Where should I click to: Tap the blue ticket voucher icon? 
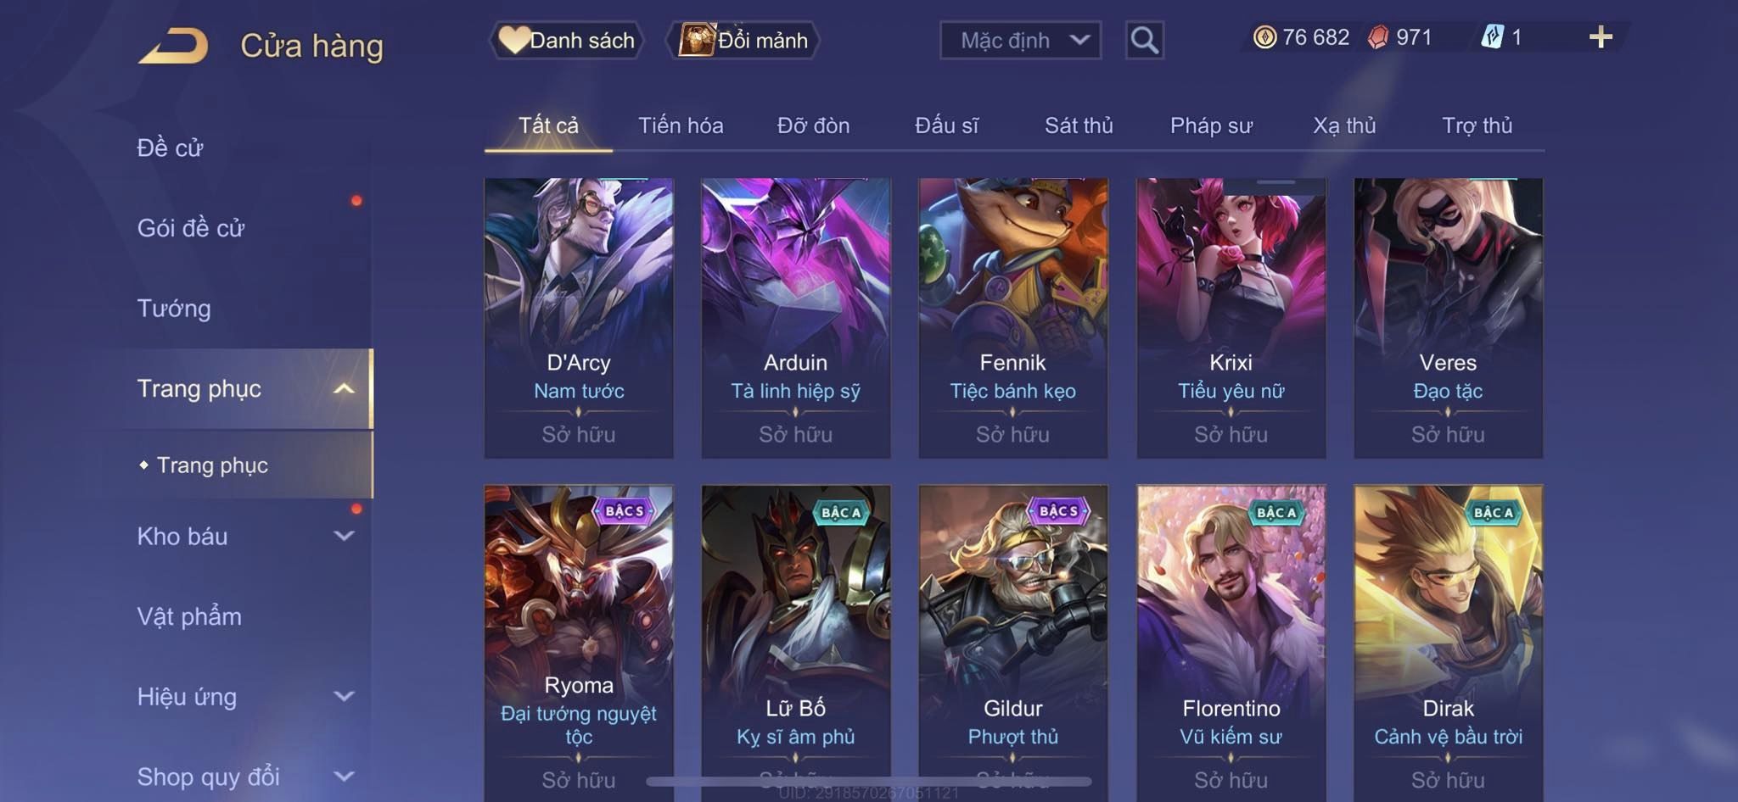pos(1493,37)
